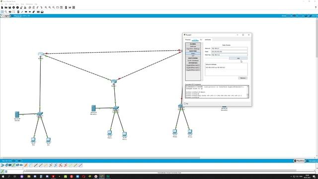Focus the Next Hop input field
Image resolution: width=318 pixels, height=179 pixels.
[x=230, y=55]
